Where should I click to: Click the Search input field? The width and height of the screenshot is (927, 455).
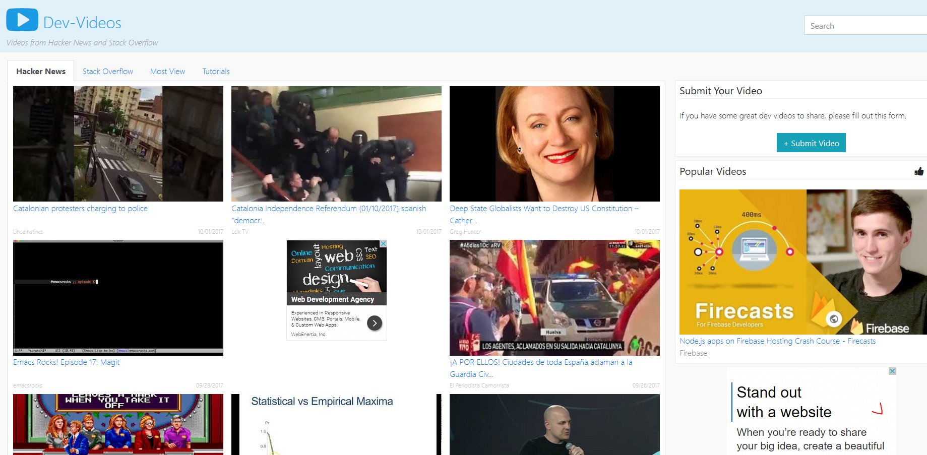(x=866, y=26)
